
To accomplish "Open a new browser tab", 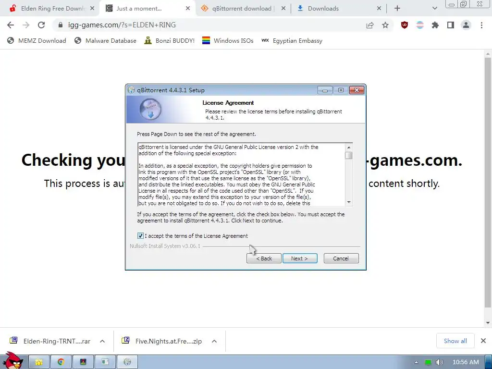I will 397,9.
